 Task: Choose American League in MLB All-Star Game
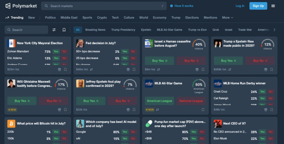(159, 101)
